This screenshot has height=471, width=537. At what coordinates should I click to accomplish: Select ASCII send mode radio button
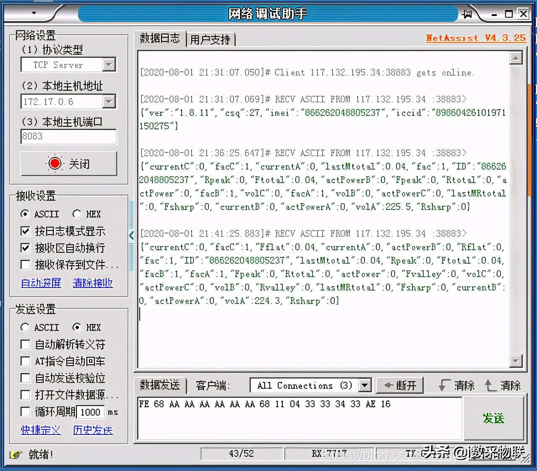click(25, 327)
